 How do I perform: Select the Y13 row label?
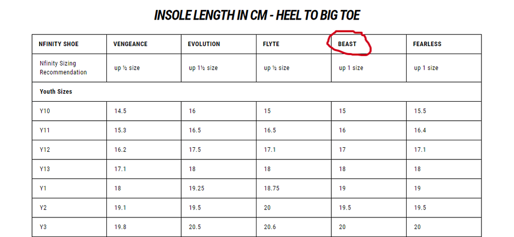point(45,169)
